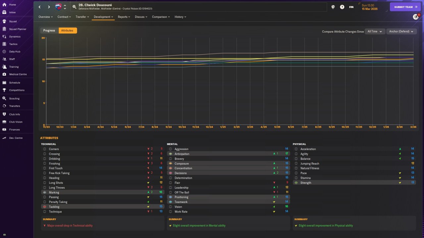Open Tactics from the sidebar
The width and height of the screenshot is (424, 238).
pyautogui.click(x=4, y=44)
